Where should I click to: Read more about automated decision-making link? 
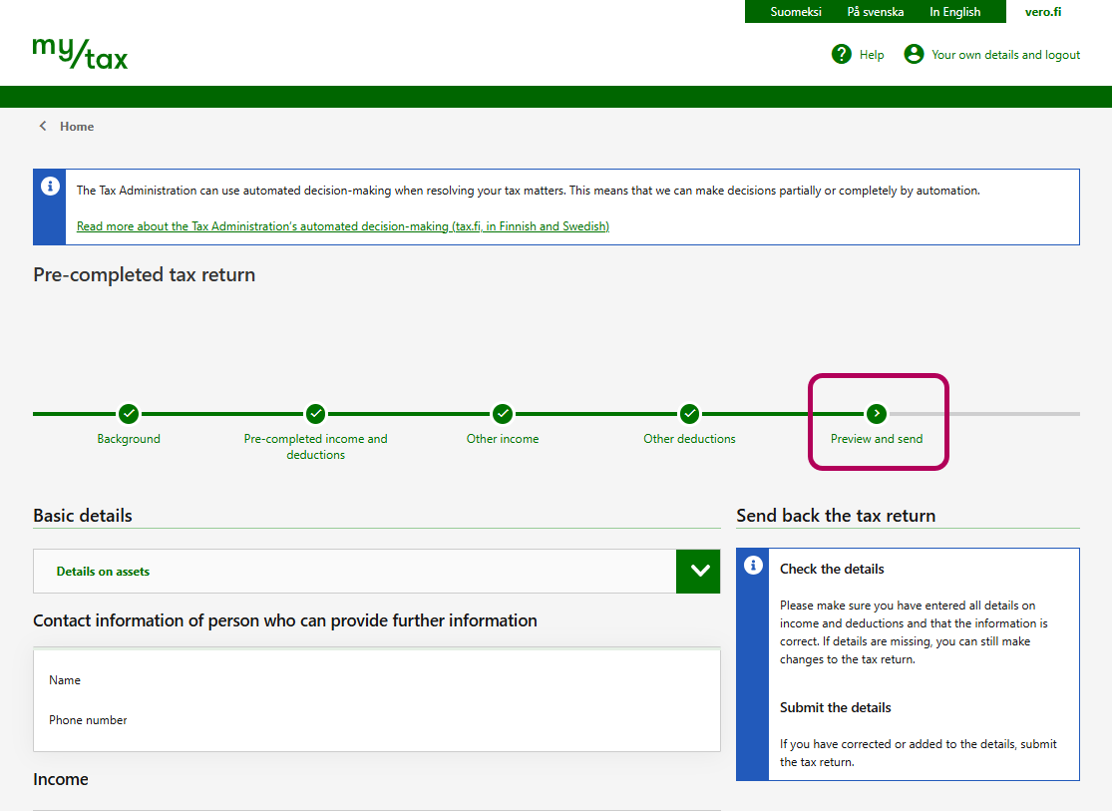pos(342,226)
